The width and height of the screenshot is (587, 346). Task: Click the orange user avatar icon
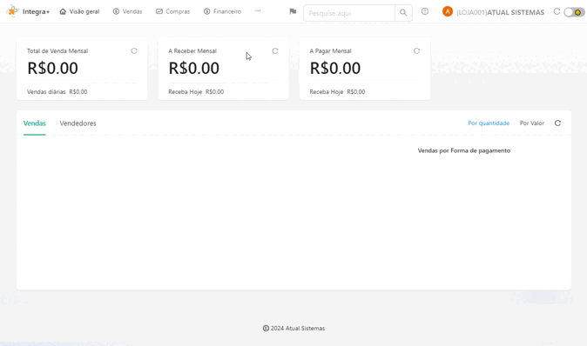(x=448, y=11)
